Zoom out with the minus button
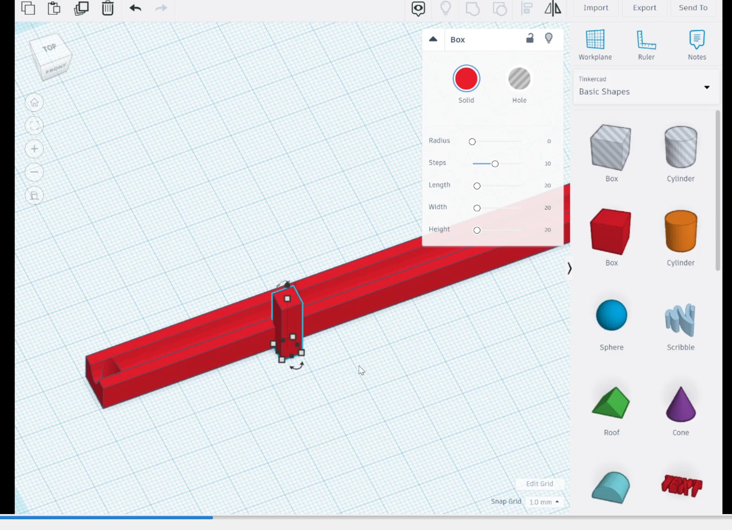This screenshot has width=732, height=530. tap(35, 172)
